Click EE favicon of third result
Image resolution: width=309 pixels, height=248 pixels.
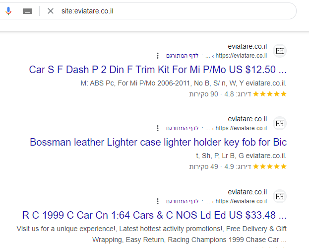280,196
